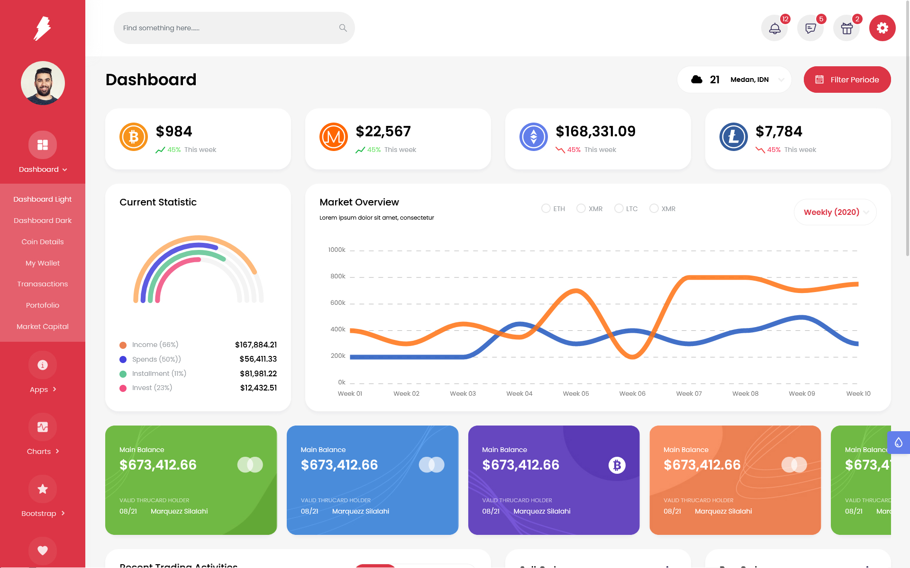Click the star Bootstrap sidebar icon
910x568 pixels.
pos(43,489)
